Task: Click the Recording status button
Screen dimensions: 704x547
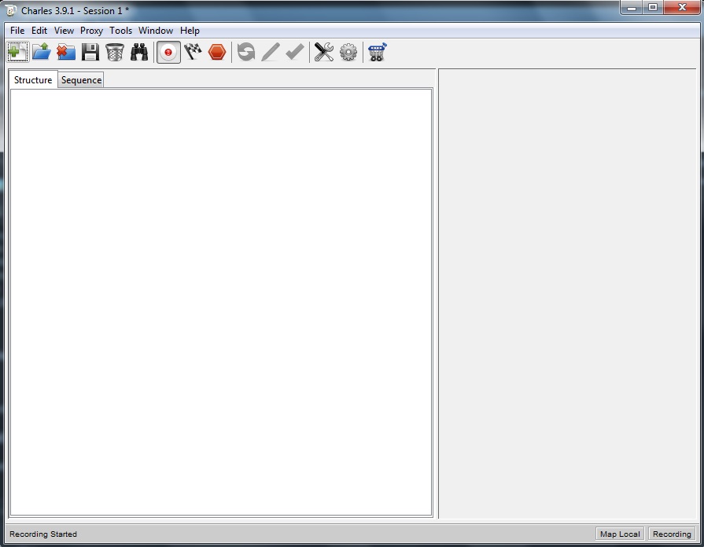Action: [672, 534]
